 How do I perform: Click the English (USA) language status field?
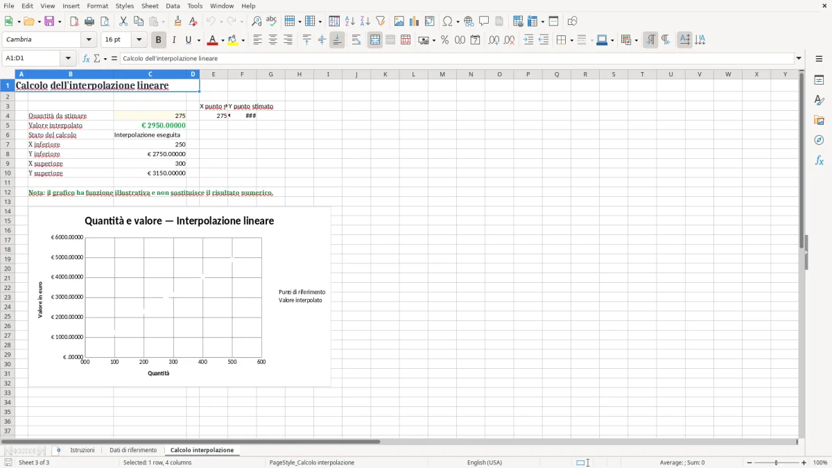click(x=485, y=462)
